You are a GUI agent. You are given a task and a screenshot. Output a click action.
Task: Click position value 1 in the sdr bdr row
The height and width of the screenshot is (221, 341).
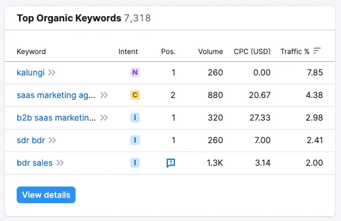[x=173, y=140]
